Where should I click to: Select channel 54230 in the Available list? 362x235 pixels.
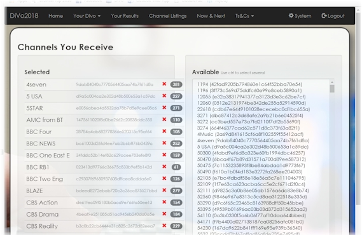[x=249, y=228]
